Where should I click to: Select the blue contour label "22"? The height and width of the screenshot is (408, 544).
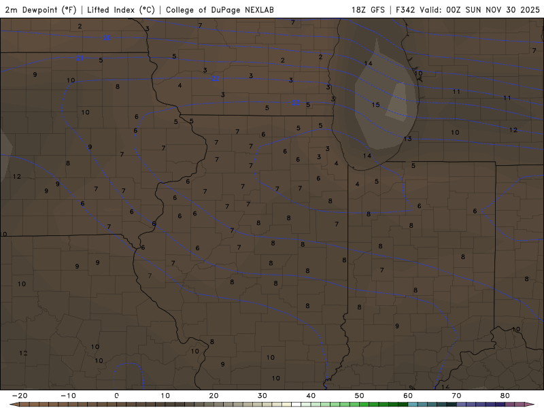[x=215, y=79]
